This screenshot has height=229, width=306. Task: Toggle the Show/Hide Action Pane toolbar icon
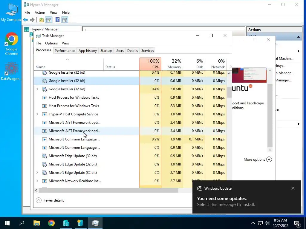tap(65, 20)
